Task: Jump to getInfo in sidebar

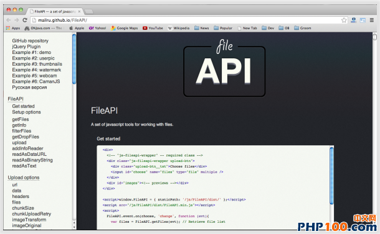Action: [x=19, y=125]
